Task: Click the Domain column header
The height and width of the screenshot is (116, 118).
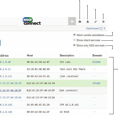Action: [x=97, y=55]
